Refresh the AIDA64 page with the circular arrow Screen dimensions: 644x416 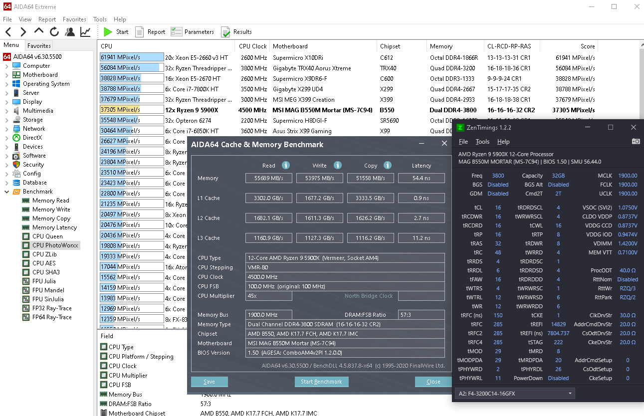[x=54, y=32]
